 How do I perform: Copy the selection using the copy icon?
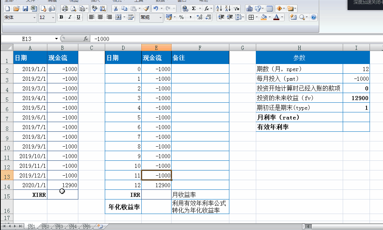pyautogui.click(x=124, y=9)
